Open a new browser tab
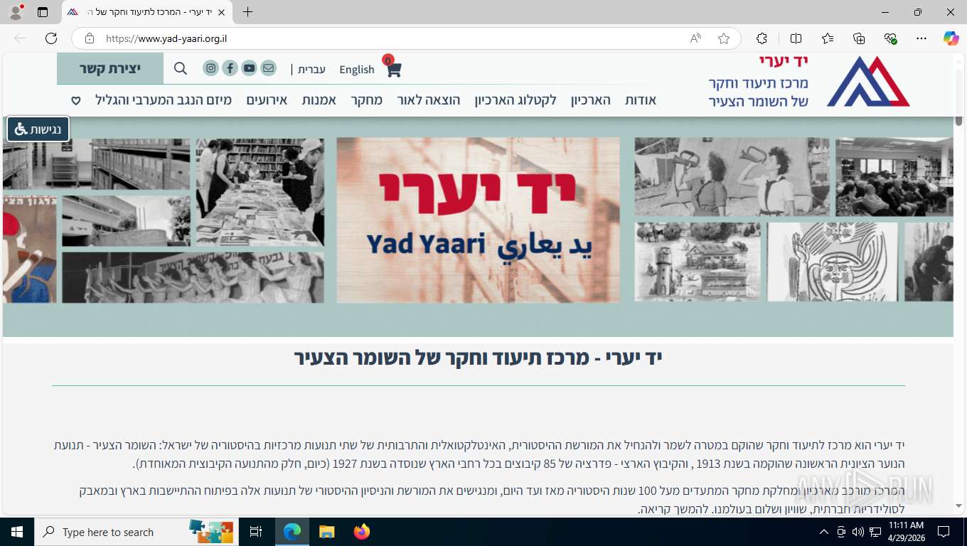This screenshot has height=546, width=967. (247, 12)
